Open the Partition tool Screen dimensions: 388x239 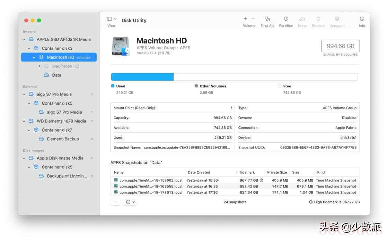[x=286, y=19]
